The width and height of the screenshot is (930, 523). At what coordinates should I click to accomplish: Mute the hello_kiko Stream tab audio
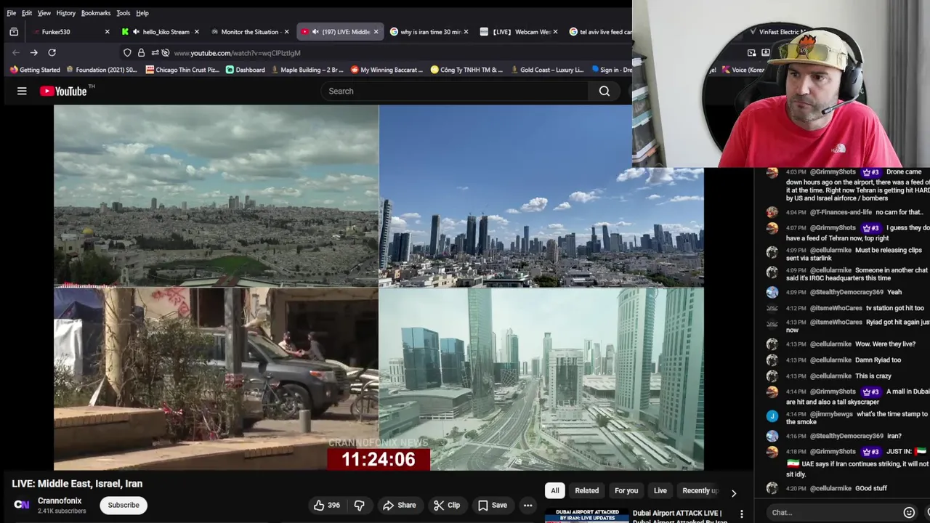point(136,32)
